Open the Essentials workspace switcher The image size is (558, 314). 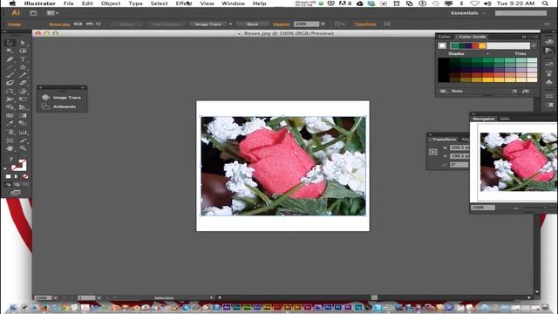tap(467, 13)
